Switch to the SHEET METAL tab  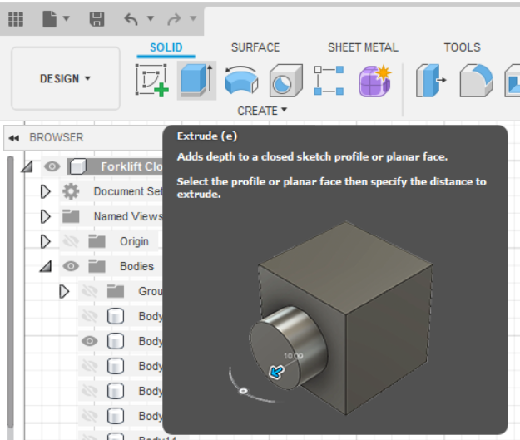[363, 47]
